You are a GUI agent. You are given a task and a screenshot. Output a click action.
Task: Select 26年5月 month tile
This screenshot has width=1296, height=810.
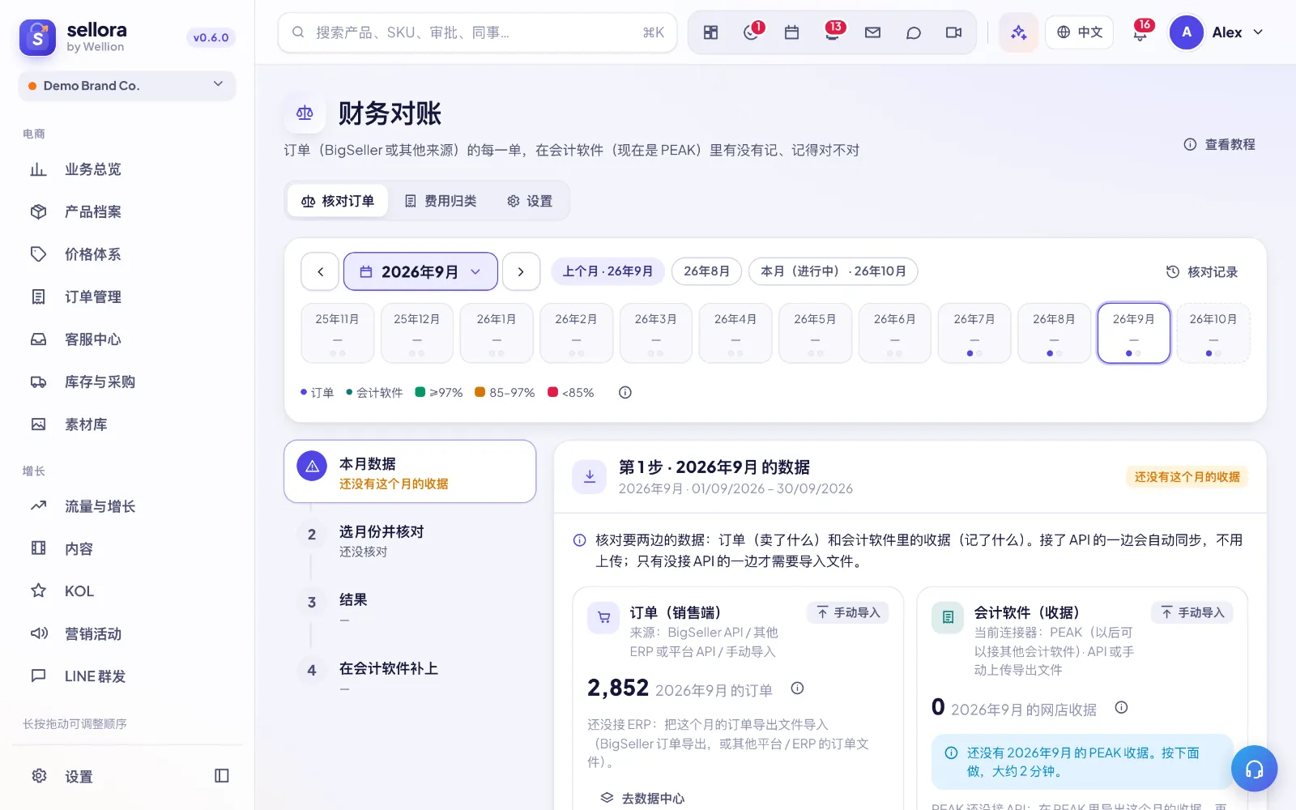(x=815, y=333)
